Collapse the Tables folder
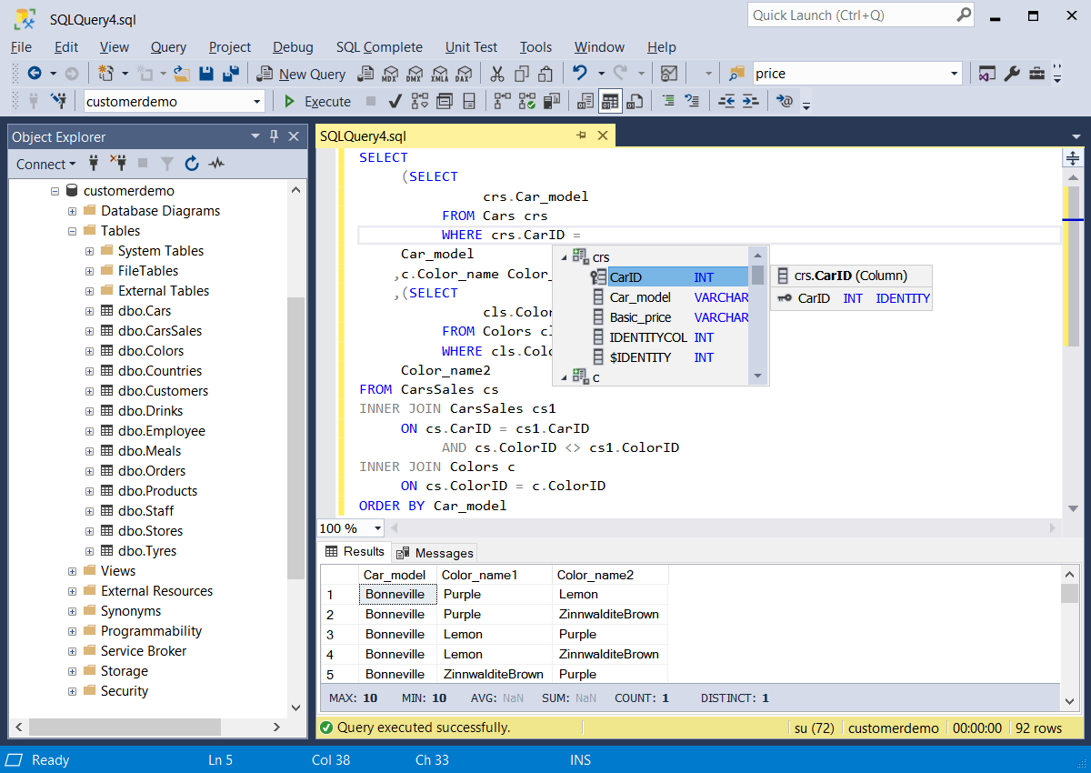 pyautogui.click(x=73, y=230)
